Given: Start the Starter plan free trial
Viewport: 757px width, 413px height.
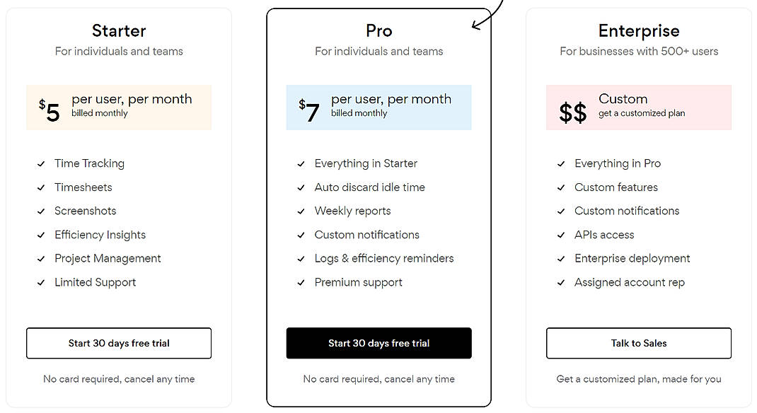Looking at the screenshot, I should tap(118, 343).
